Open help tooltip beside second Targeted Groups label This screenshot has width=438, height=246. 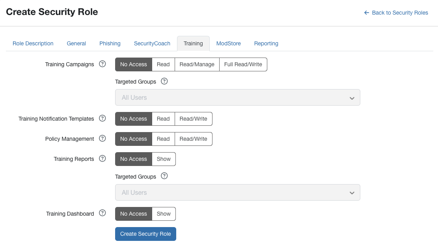point(164,176)
